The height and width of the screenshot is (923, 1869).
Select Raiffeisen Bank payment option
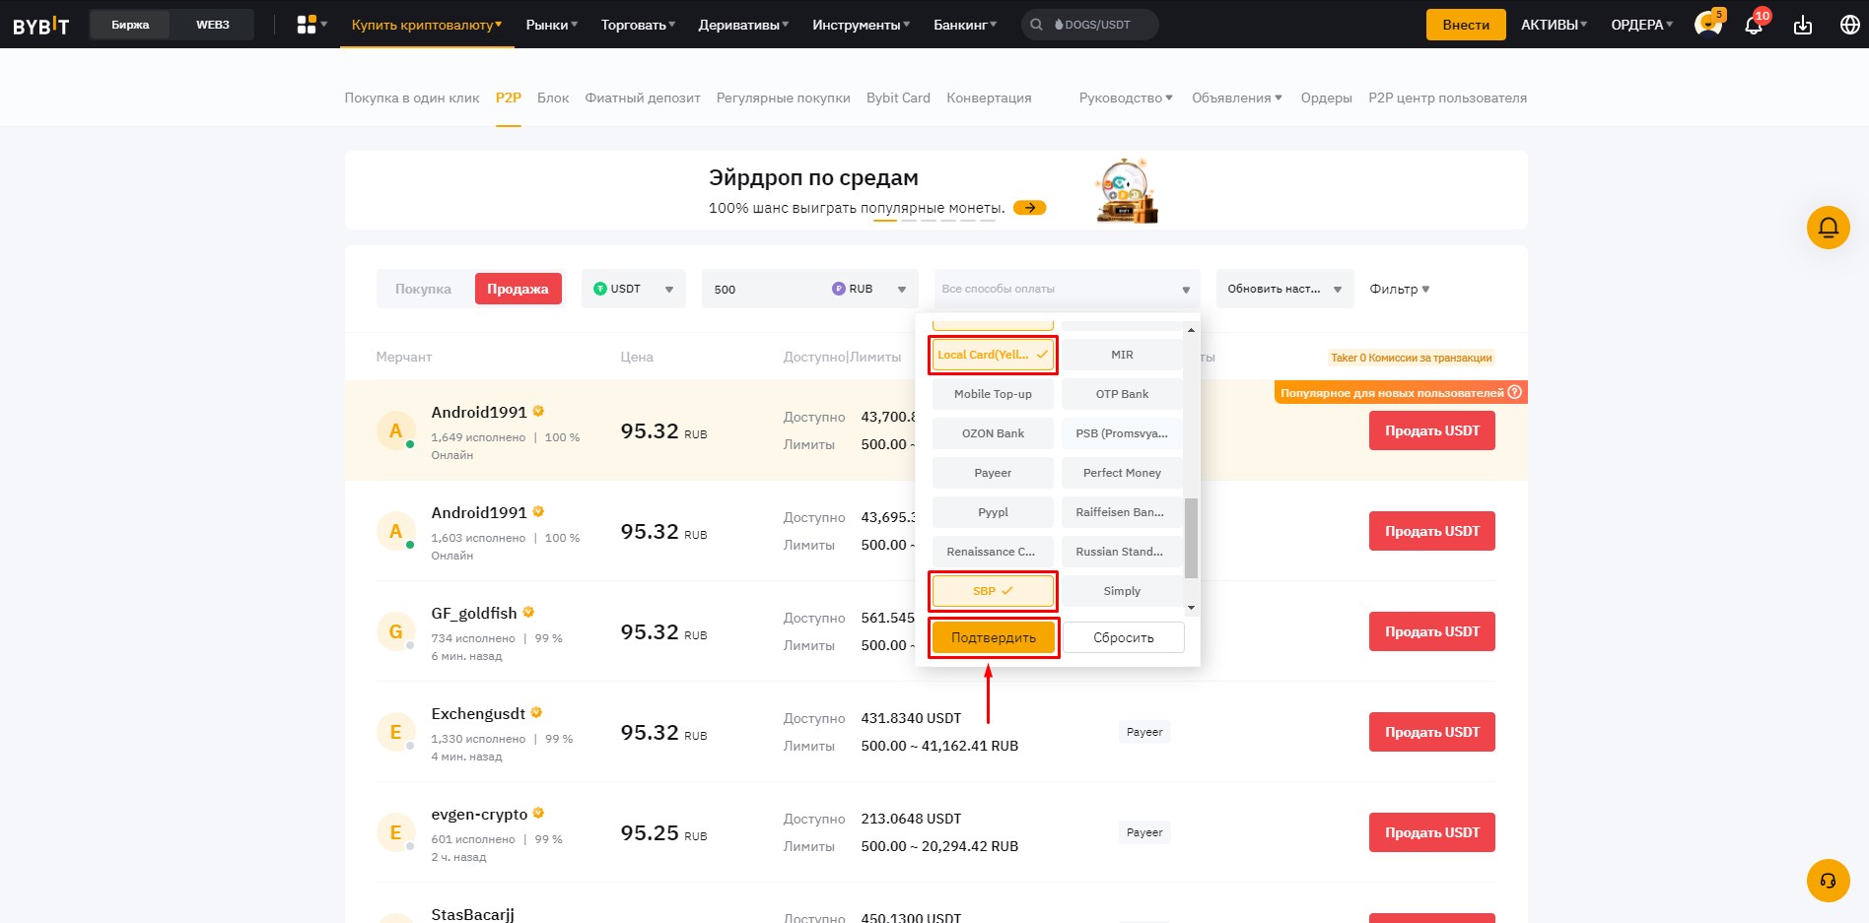[x=1122, y=512]
